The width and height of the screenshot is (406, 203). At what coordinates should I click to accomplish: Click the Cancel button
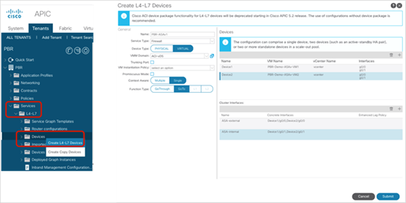point(363,196)
